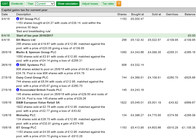Select the Dairy Crest Group PLC name

point(32,77)
